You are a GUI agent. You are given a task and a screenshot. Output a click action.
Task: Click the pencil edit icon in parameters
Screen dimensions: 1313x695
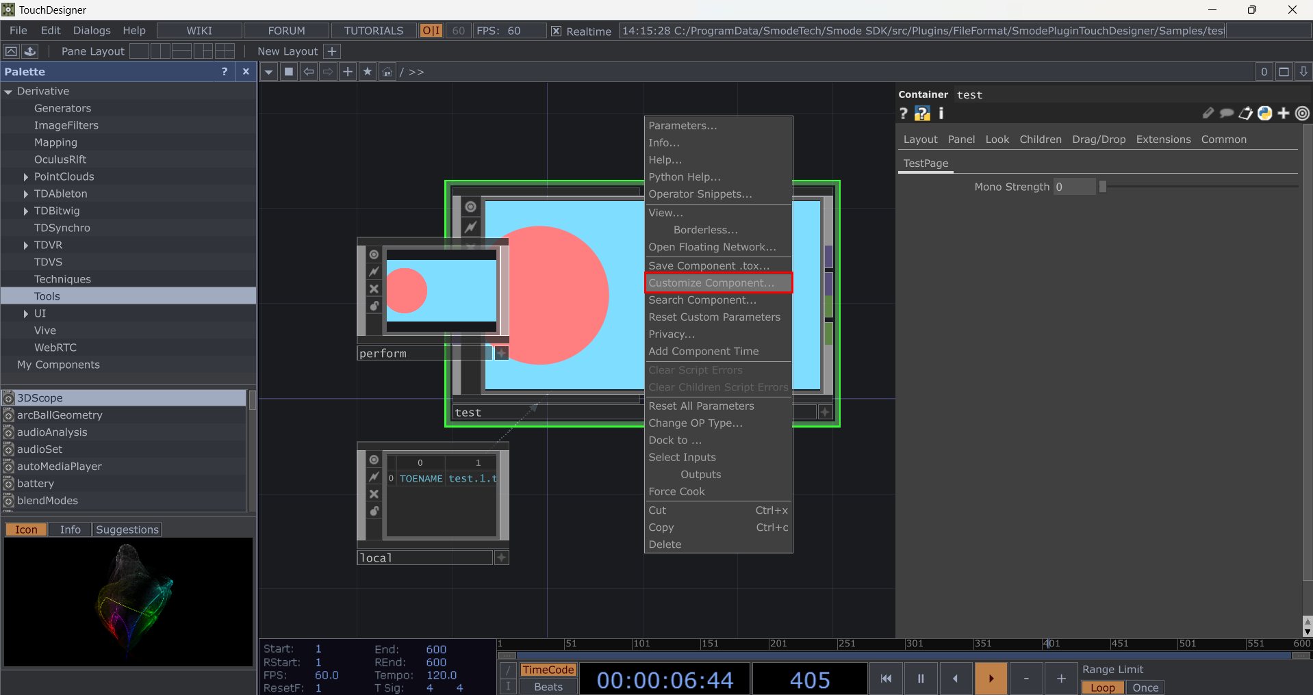tap(1208, 114)
